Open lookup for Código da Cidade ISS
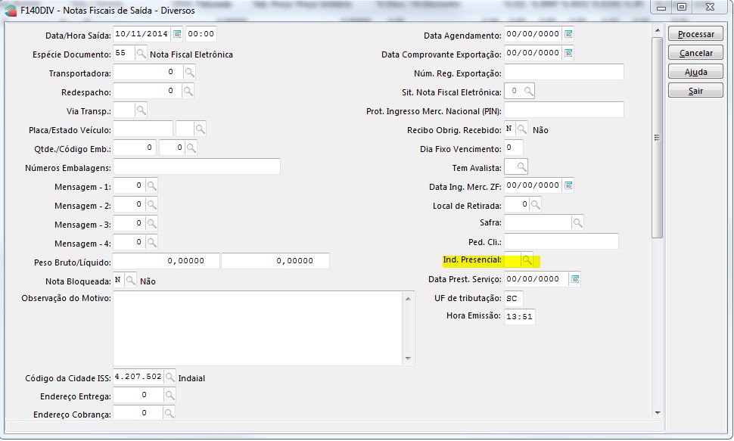This screenshot has height=441, width=734. click(170, 377)
